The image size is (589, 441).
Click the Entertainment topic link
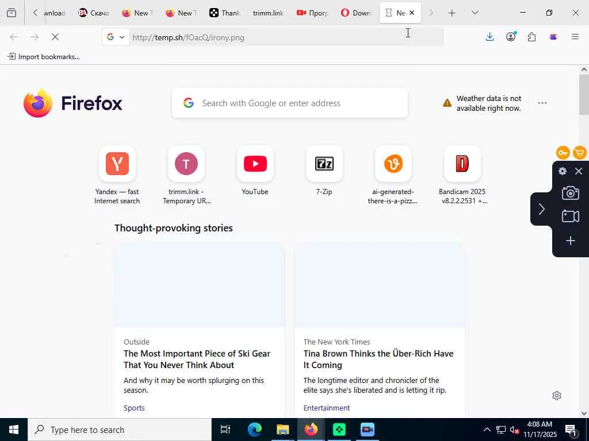[327, 408]
